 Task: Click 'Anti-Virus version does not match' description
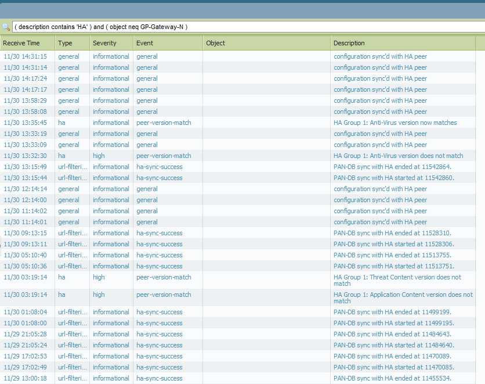tap(398, 156)
